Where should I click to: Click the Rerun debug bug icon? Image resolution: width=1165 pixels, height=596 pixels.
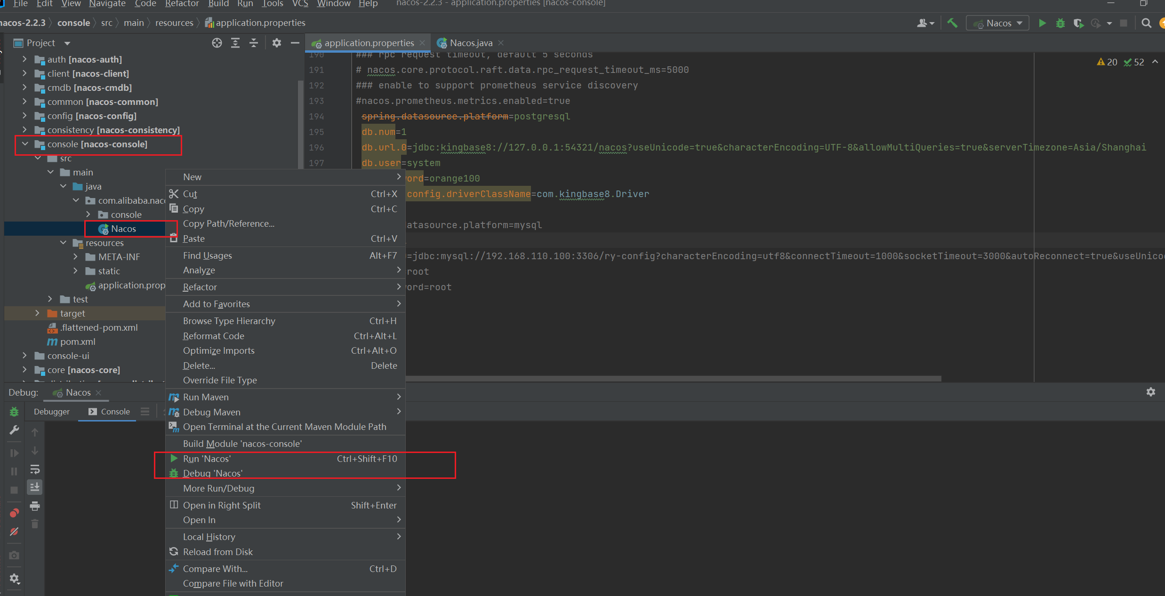point(14,412)
